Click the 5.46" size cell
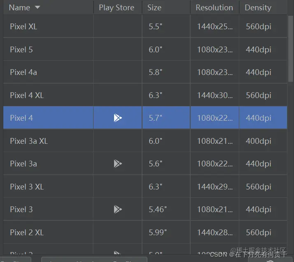This screenshot has width=294, height=262. [166, 210]
